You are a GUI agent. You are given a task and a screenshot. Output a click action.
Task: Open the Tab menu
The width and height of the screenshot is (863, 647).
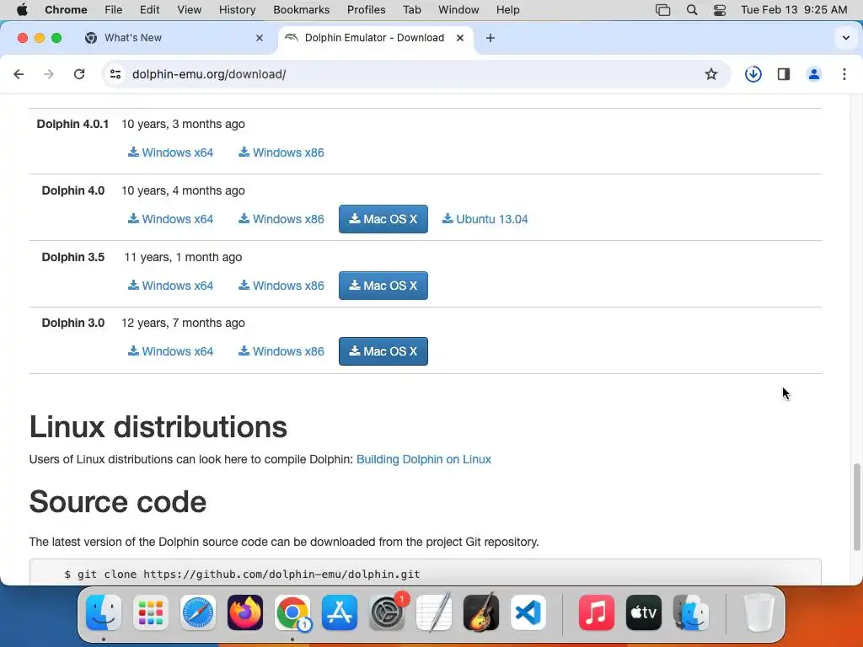[411, 10]
